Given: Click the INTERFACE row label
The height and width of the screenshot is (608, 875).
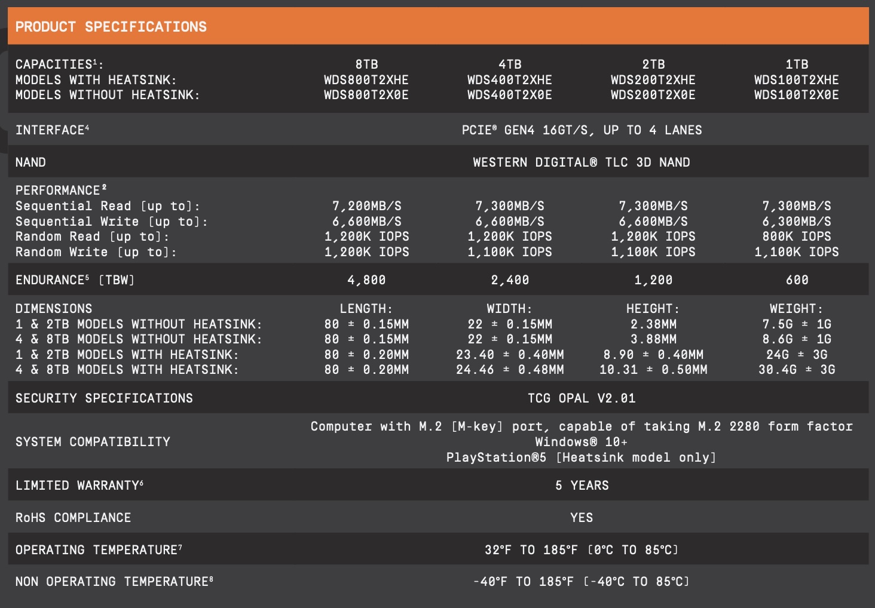Looking at the screenshot, I should tap(53, 130).
